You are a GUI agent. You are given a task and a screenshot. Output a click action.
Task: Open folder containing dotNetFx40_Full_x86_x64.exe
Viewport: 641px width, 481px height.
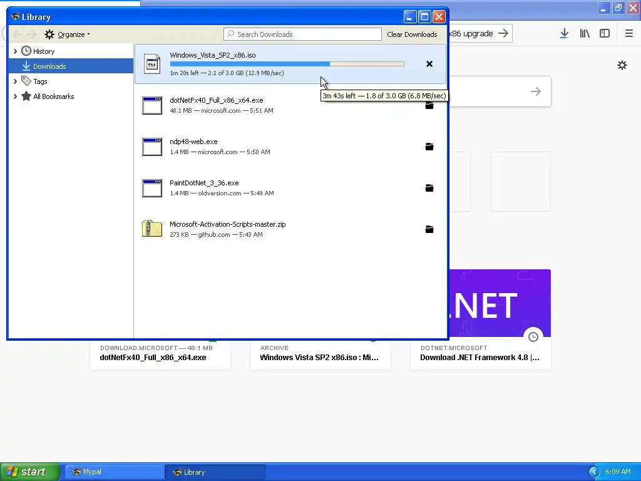[429, 105]
